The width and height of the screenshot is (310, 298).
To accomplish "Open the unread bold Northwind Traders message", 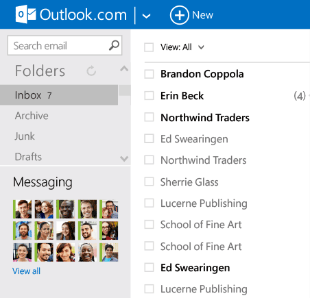I will coord(205,118).
